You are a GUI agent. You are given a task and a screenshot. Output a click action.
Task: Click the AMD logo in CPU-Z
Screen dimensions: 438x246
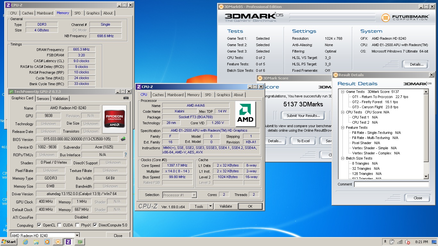(x=245, y=114)
